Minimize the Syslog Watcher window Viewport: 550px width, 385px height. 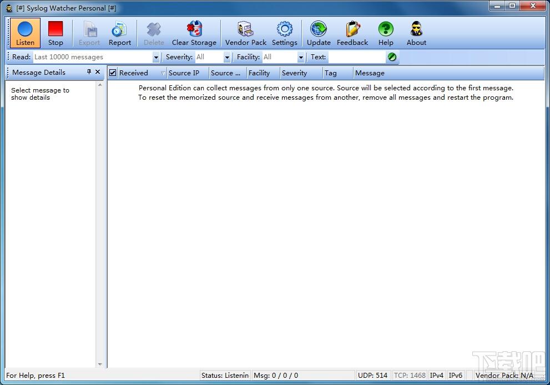pos(497,6)
